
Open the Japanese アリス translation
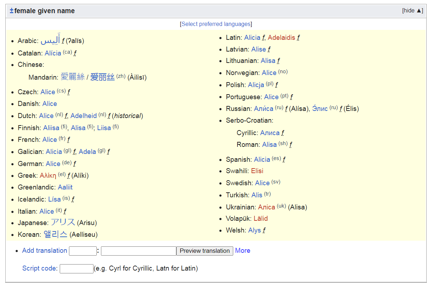pyautogui.click(x=63, y=223)
